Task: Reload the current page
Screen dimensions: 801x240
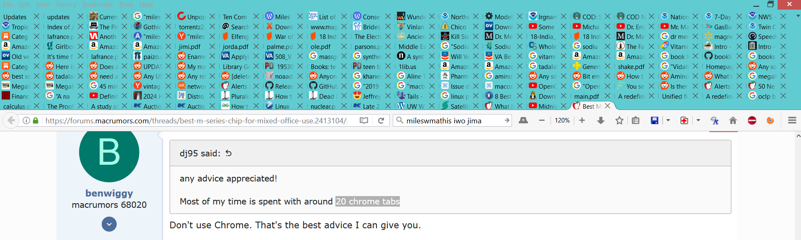Action: [381, 120]
